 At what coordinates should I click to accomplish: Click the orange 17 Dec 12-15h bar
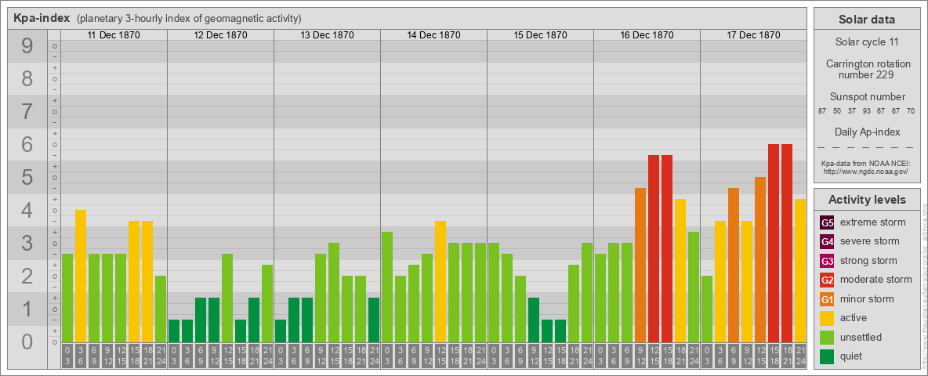(760, 259)
